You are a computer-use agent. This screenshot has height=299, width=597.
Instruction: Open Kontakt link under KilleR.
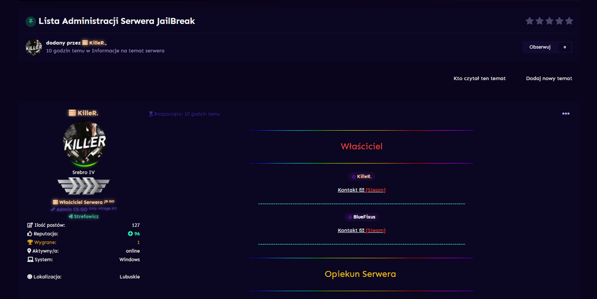(347, 190)
